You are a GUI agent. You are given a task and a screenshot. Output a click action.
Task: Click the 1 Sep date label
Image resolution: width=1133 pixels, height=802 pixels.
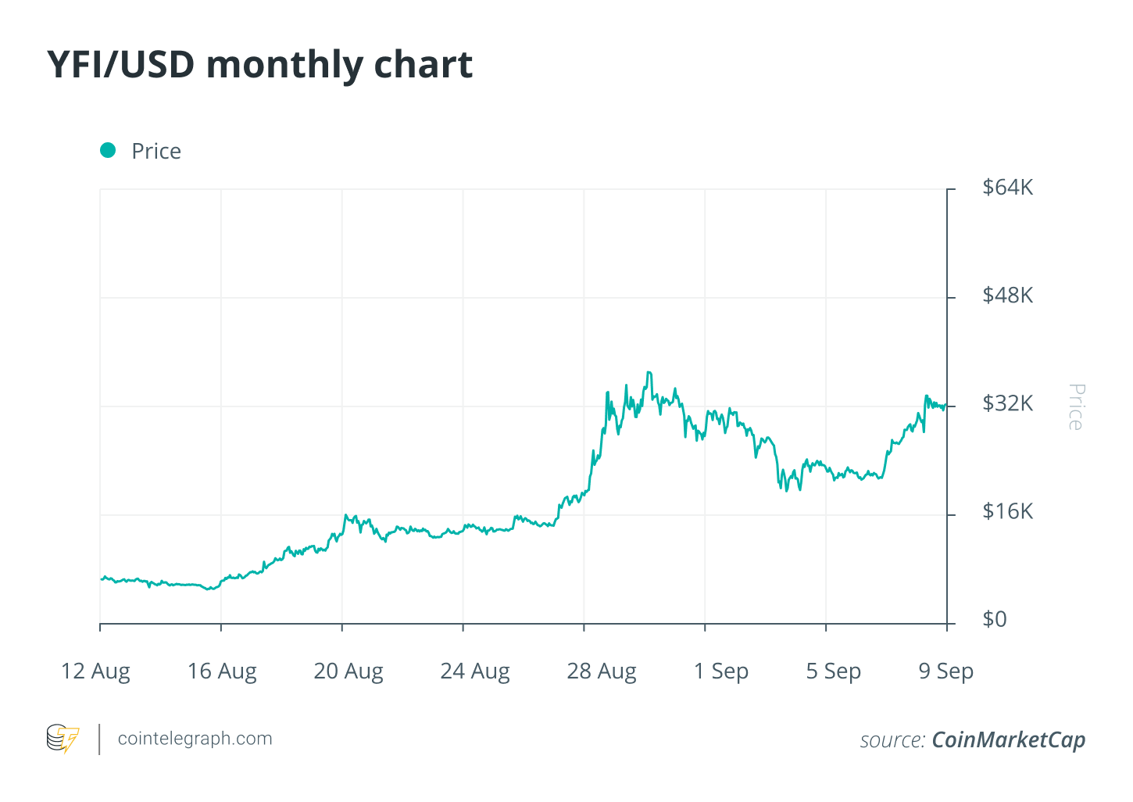(x=721, y=671)
